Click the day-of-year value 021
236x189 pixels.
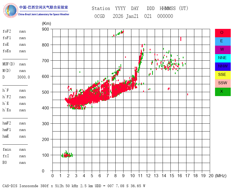pyautogui.click(x=148, y=16)
